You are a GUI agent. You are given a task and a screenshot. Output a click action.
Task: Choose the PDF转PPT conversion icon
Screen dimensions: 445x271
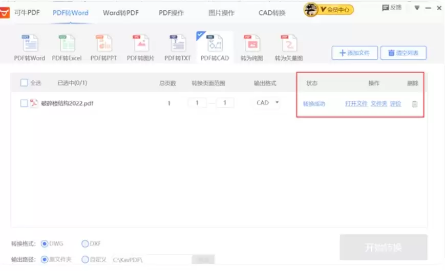[x=103, y=44]
